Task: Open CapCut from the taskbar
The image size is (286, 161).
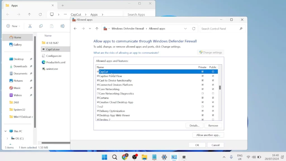Action: click(184, 157)
